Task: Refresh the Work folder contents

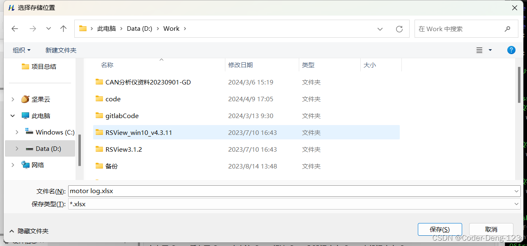Action: (399, 29)
